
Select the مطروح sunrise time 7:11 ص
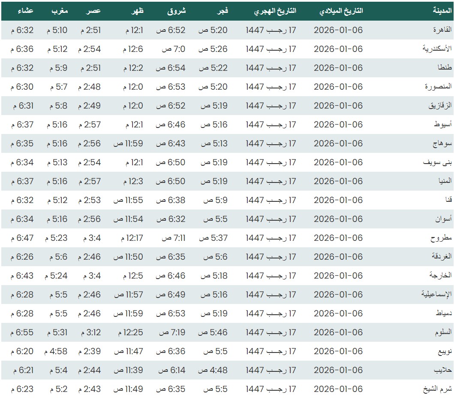click(174, 238)
